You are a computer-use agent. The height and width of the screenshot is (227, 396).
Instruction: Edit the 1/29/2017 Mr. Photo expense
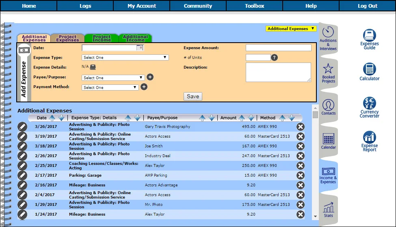(x=22, y=205)
